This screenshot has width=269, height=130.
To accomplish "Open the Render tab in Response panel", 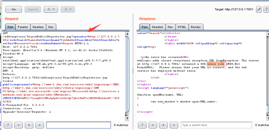I will tap(196, 27).
